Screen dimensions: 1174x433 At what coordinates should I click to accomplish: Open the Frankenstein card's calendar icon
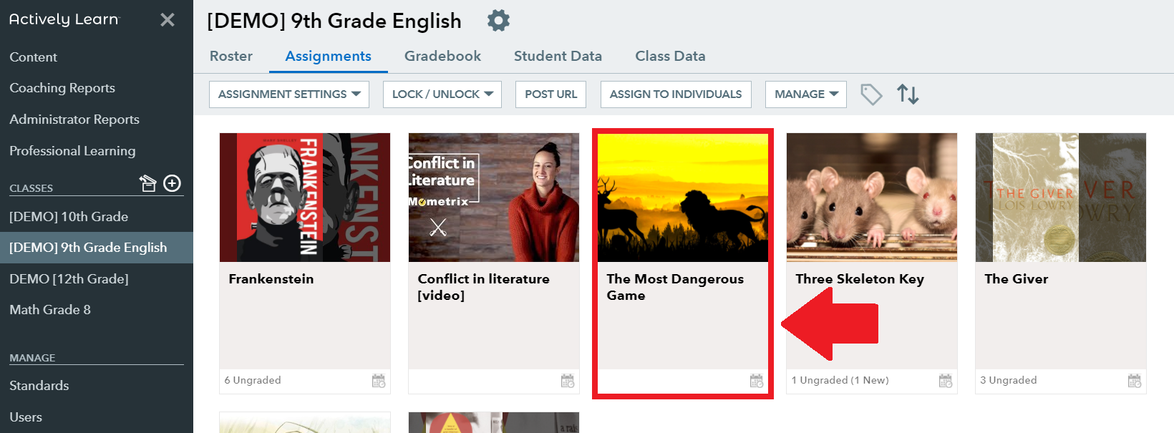(x=379, y=381)
